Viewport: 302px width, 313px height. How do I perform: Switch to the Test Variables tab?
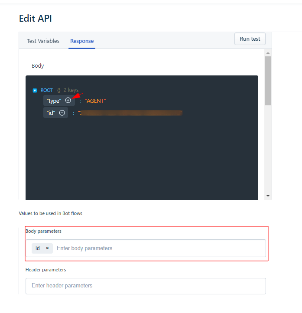click(43, 41)
